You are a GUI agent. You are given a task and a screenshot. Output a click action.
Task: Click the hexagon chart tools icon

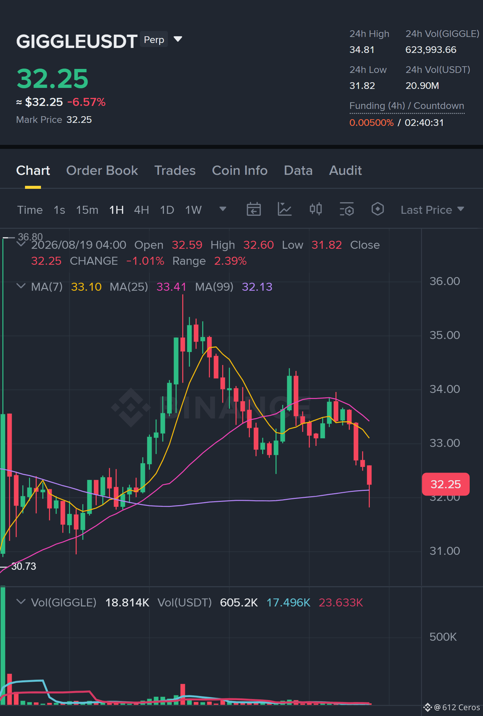coord(377,209)
